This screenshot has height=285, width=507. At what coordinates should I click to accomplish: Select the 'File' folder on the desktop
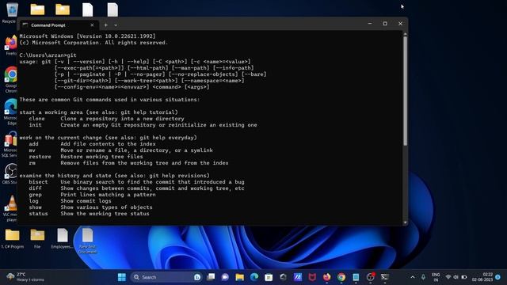37,238
